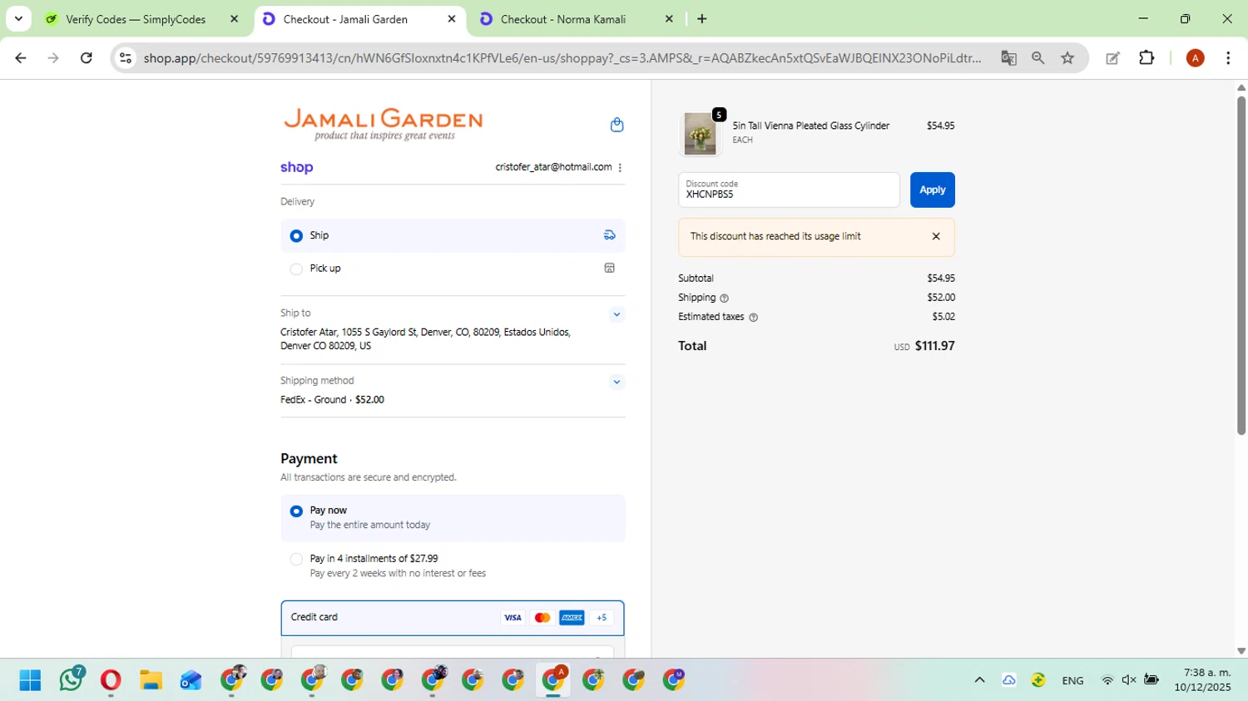This screenshot has height=701, width=1248.
Task: Click the Visa card icon
Action: [x=513, y=617]
